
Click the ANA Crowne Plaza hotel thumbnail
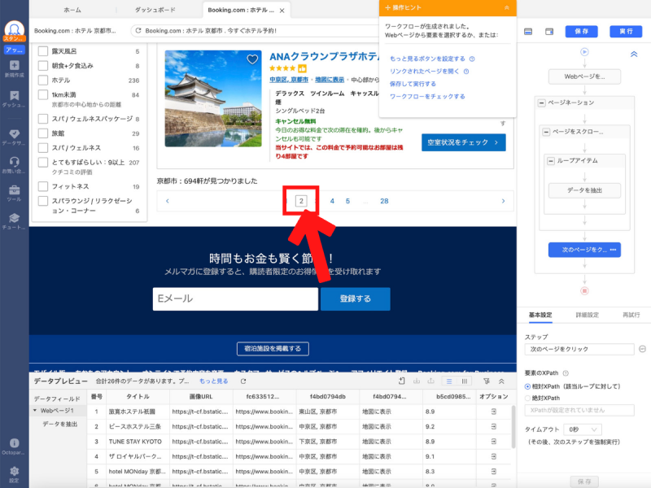[x=213, y=98]
